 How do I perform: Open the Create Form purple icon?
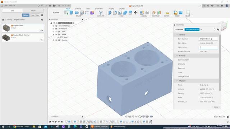tap(92, 13)
